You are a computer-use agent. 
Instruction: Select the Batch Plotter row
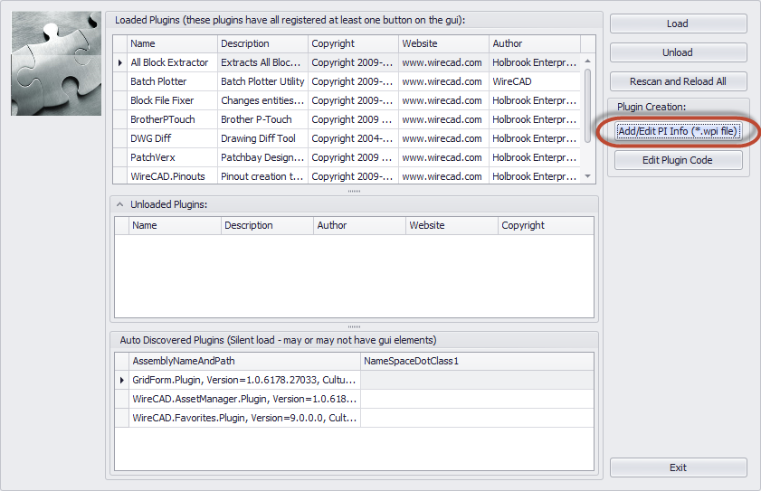pyautogui.click(x=347, y=81)
